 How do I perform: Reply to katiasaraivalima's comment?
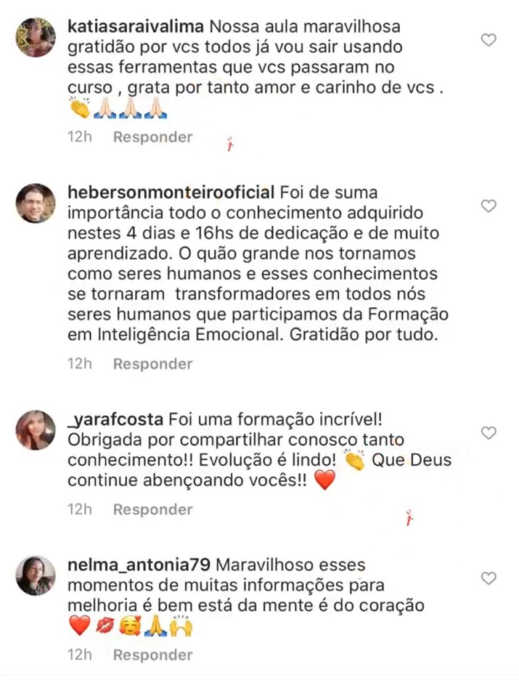pyautogui.click(x=153, y=137)
